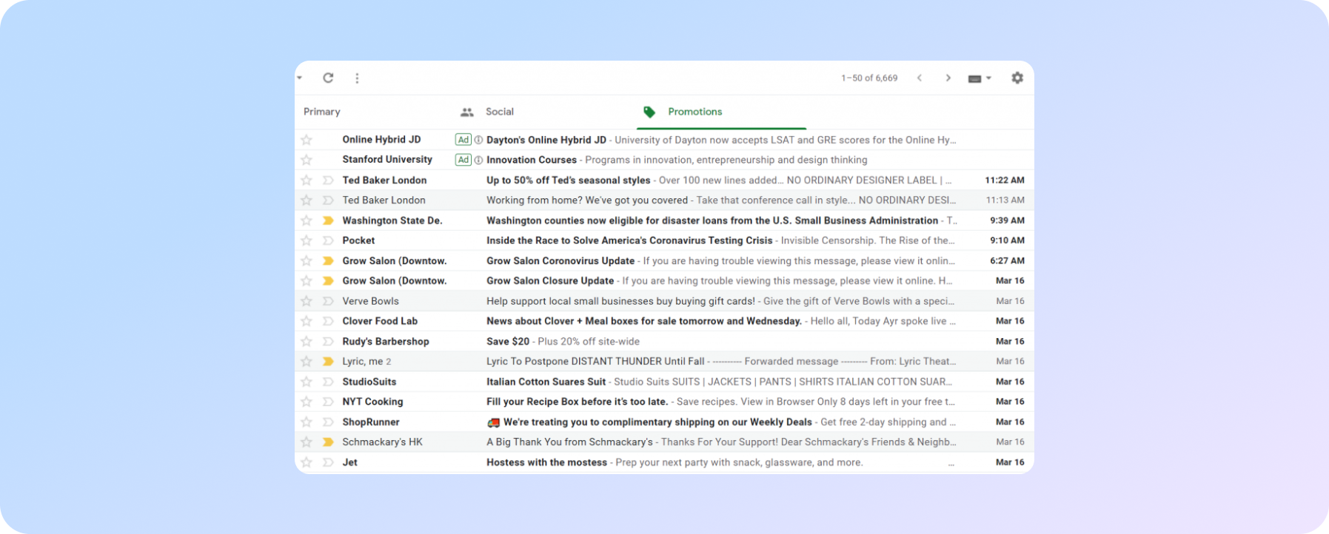The image size is (1329, 534).
Task: Star the Grow Salon Coronovirus Update email
Action: (x=307, y=260)
